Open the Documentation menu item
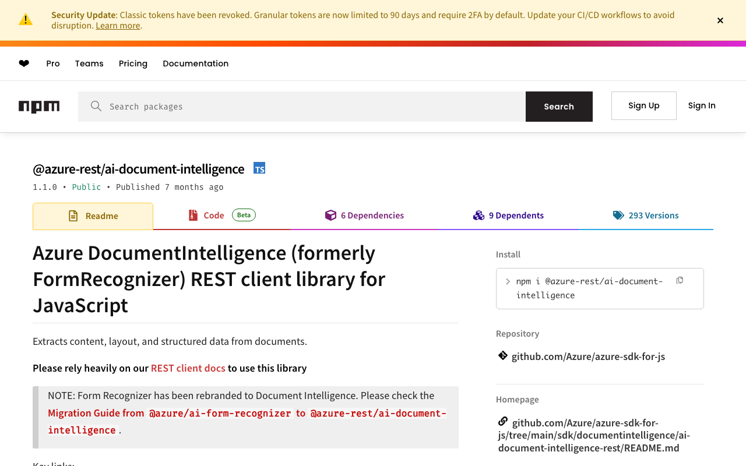This screenshot has height=466, width=746. 195,63
